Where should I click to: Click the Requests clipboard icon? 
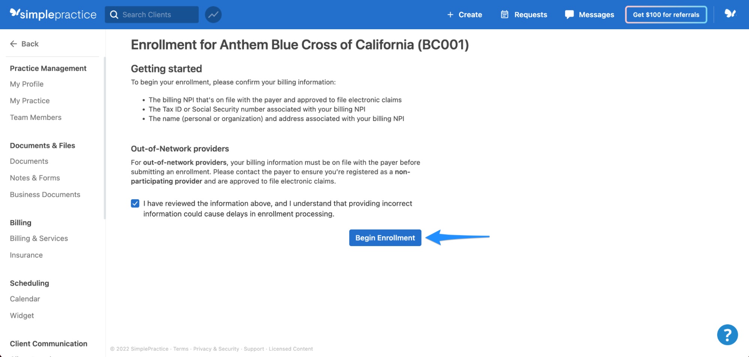coord(504,14)
